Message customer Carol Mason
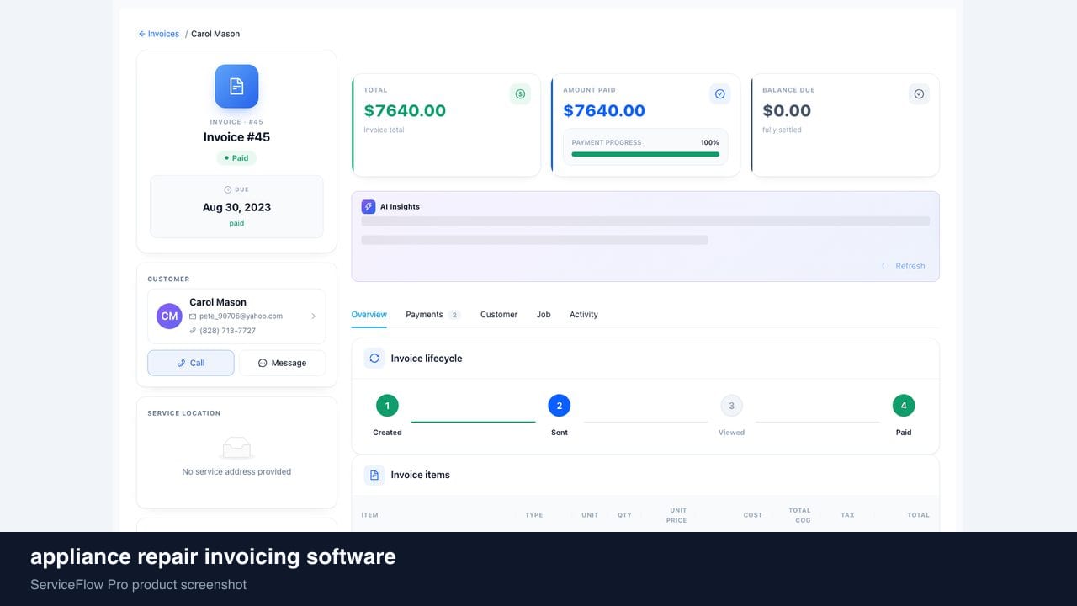1077x606 pixels. click(282, 363)
